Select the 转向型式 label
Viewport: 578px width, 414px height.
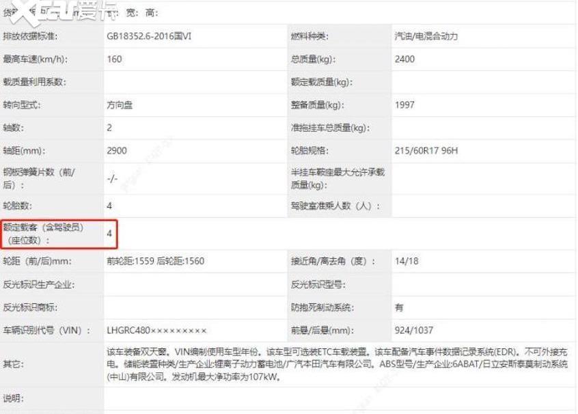[x=22, y=105]
